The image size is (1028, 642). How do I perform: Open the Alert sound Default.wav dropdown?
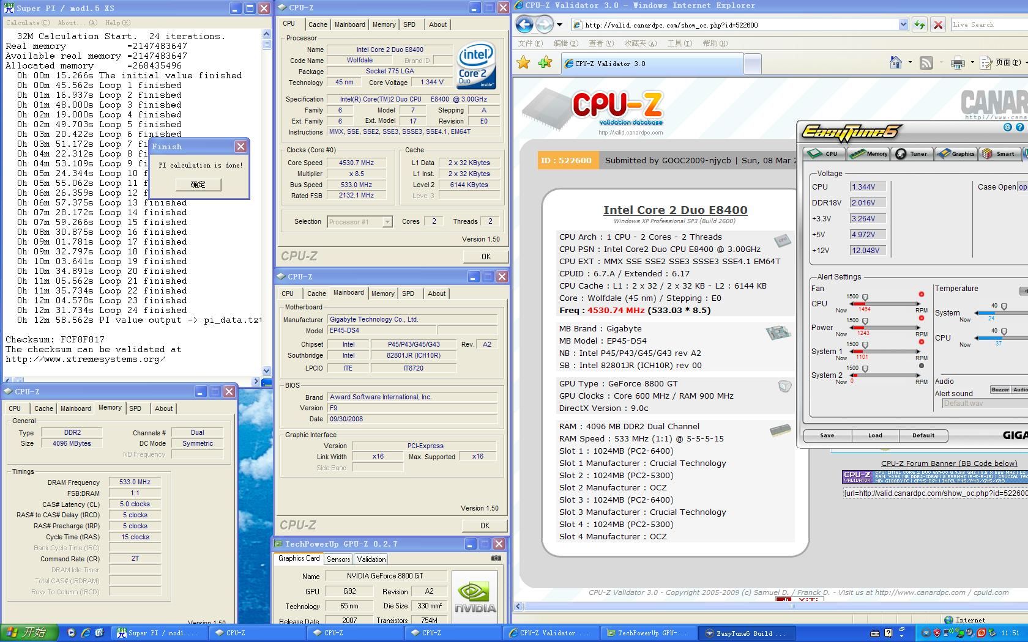pos(984,403)
